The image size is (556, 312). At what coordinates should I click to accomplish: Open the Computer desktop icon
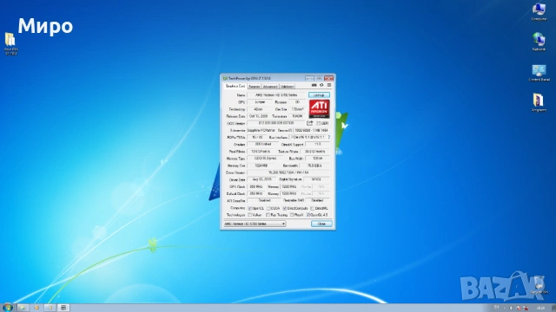coord(539,11)
